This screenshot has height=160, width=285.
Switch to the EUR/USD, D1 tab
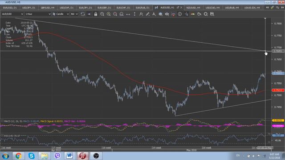10,8
